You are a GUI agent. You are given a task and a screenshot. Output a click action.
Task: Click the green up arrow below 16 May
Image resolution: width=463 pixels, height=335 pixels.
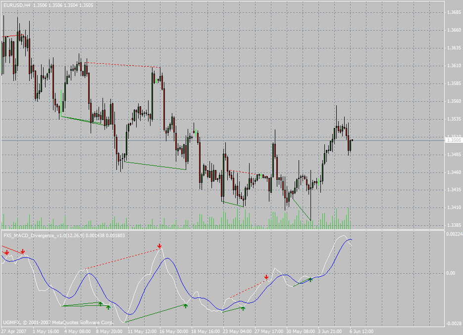tap(186, 306)
